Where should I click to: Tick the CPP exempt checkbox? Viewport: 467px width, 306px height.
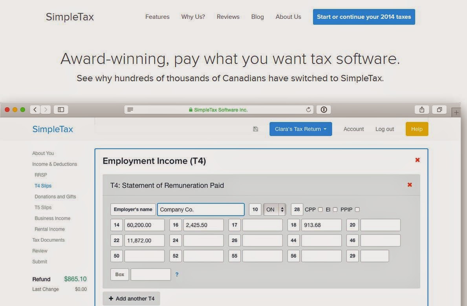click(x=320, y=209)
